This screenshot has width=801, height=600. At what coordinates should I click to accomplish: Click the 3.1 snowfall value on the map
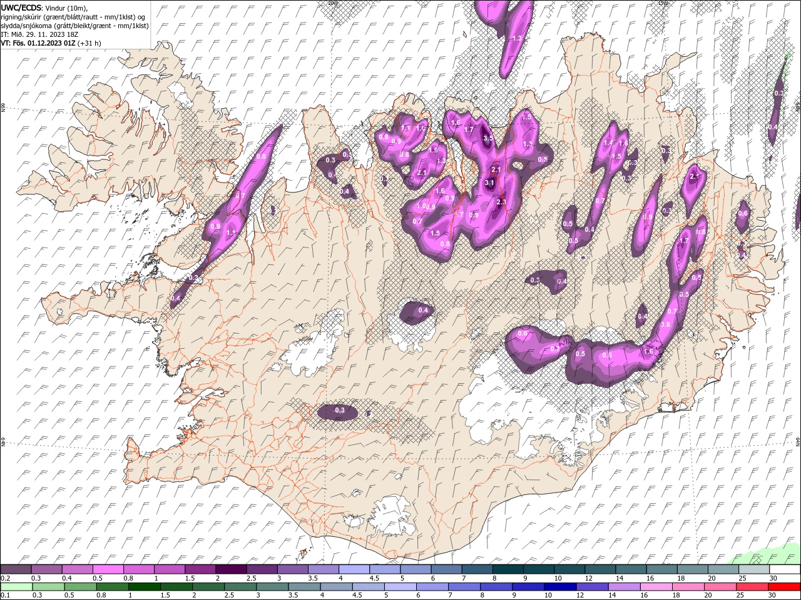click(x=490, y=182)
